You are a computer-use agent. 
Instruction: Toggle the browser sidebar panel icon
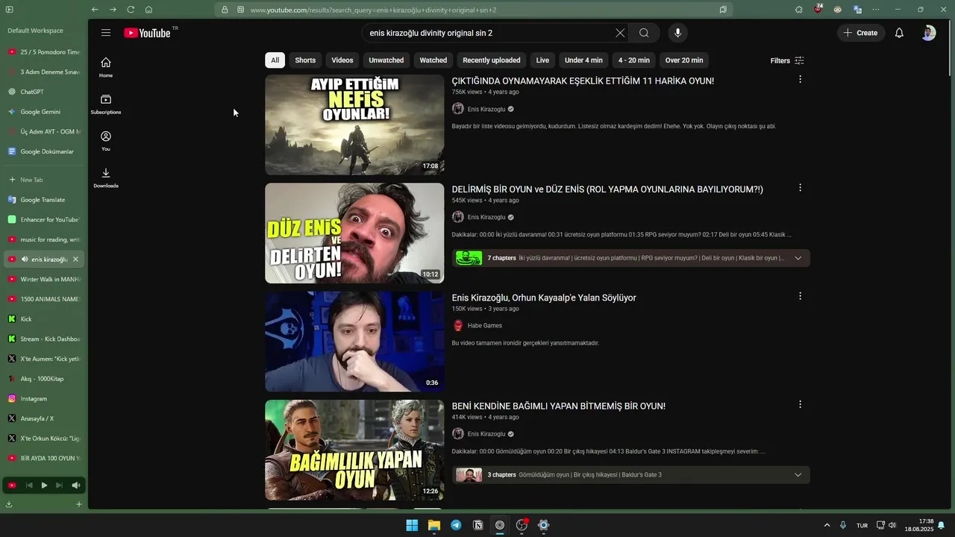9,10
